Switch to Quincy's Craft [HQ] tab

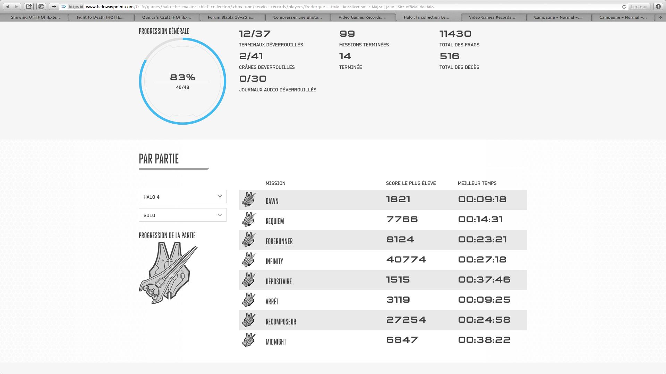[x=166, y=17]
